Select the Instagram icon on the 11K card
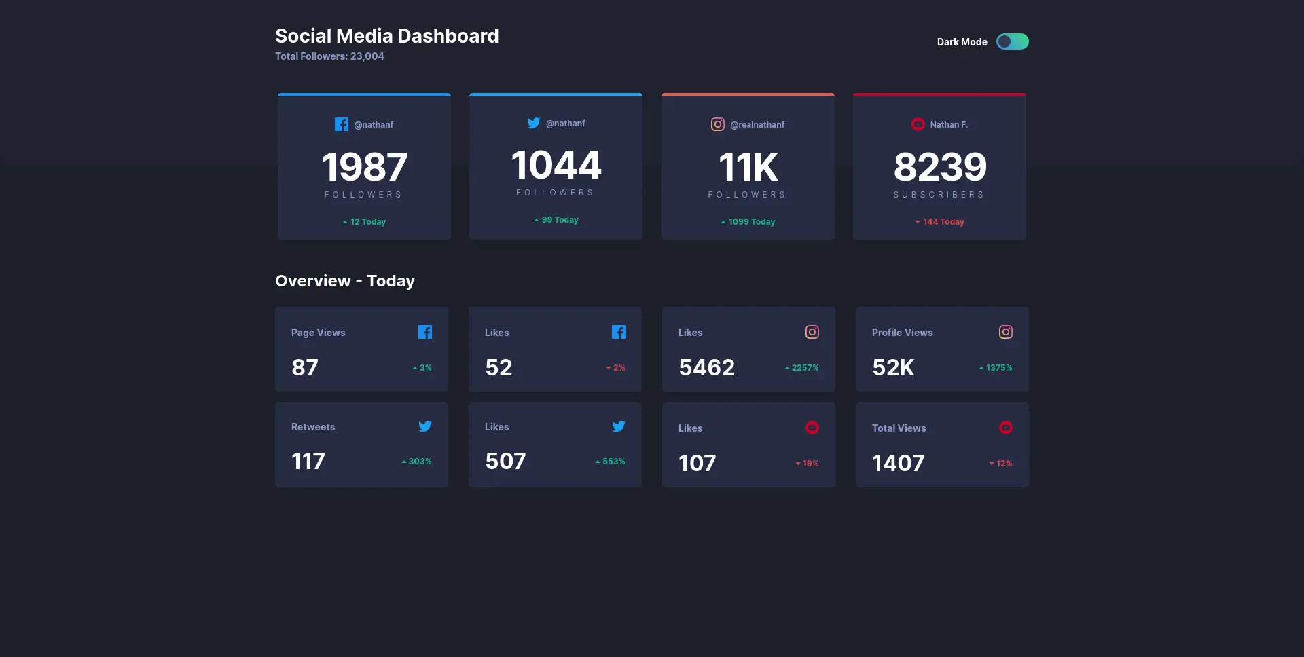Screen dimensions: 1304x657 point(718,124)
